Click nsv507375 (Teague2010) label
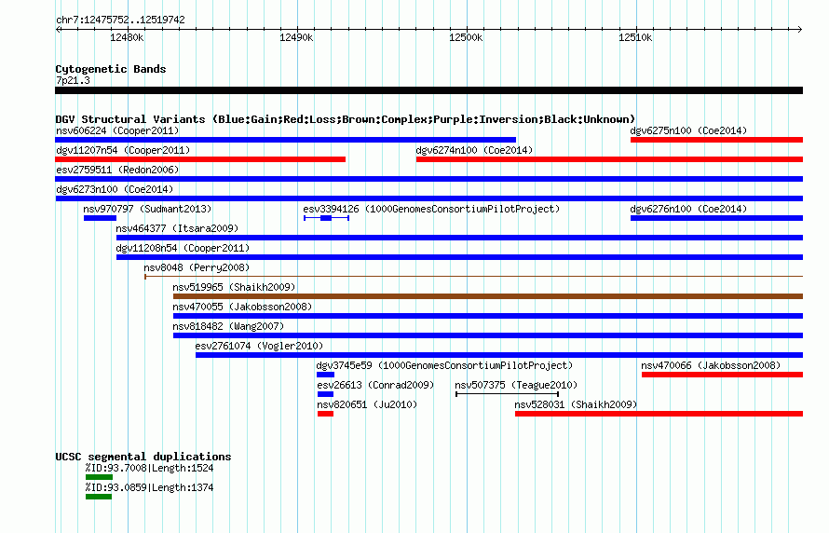Screen dimensions: 829x533 [x=516, y=385]
